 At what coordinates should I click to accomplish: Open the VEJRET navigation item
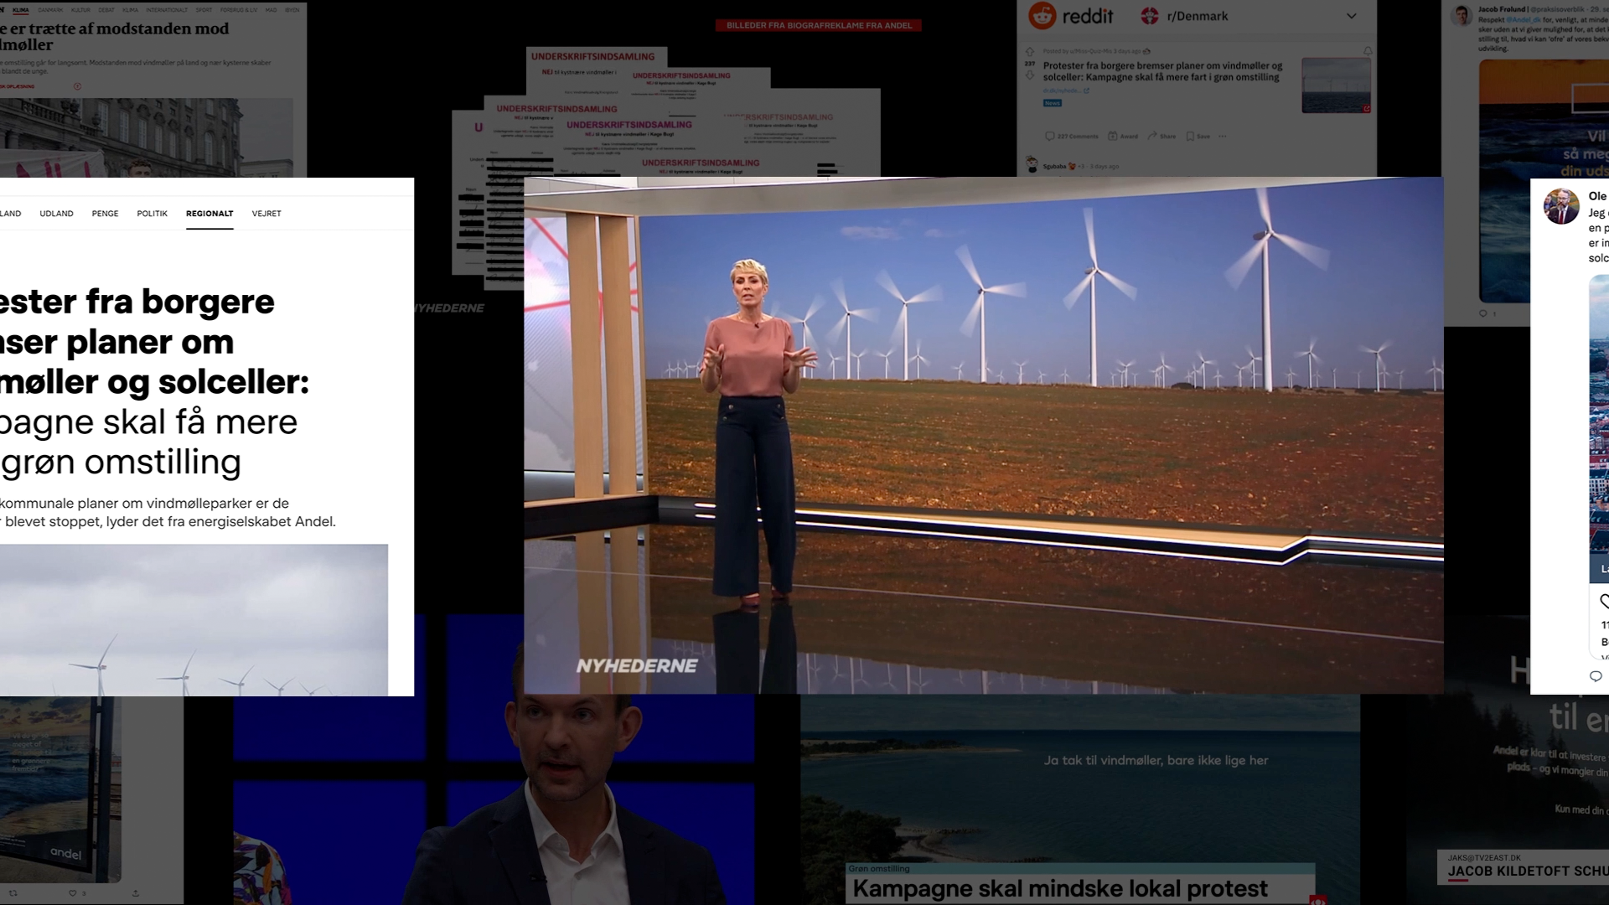[266, 214]
